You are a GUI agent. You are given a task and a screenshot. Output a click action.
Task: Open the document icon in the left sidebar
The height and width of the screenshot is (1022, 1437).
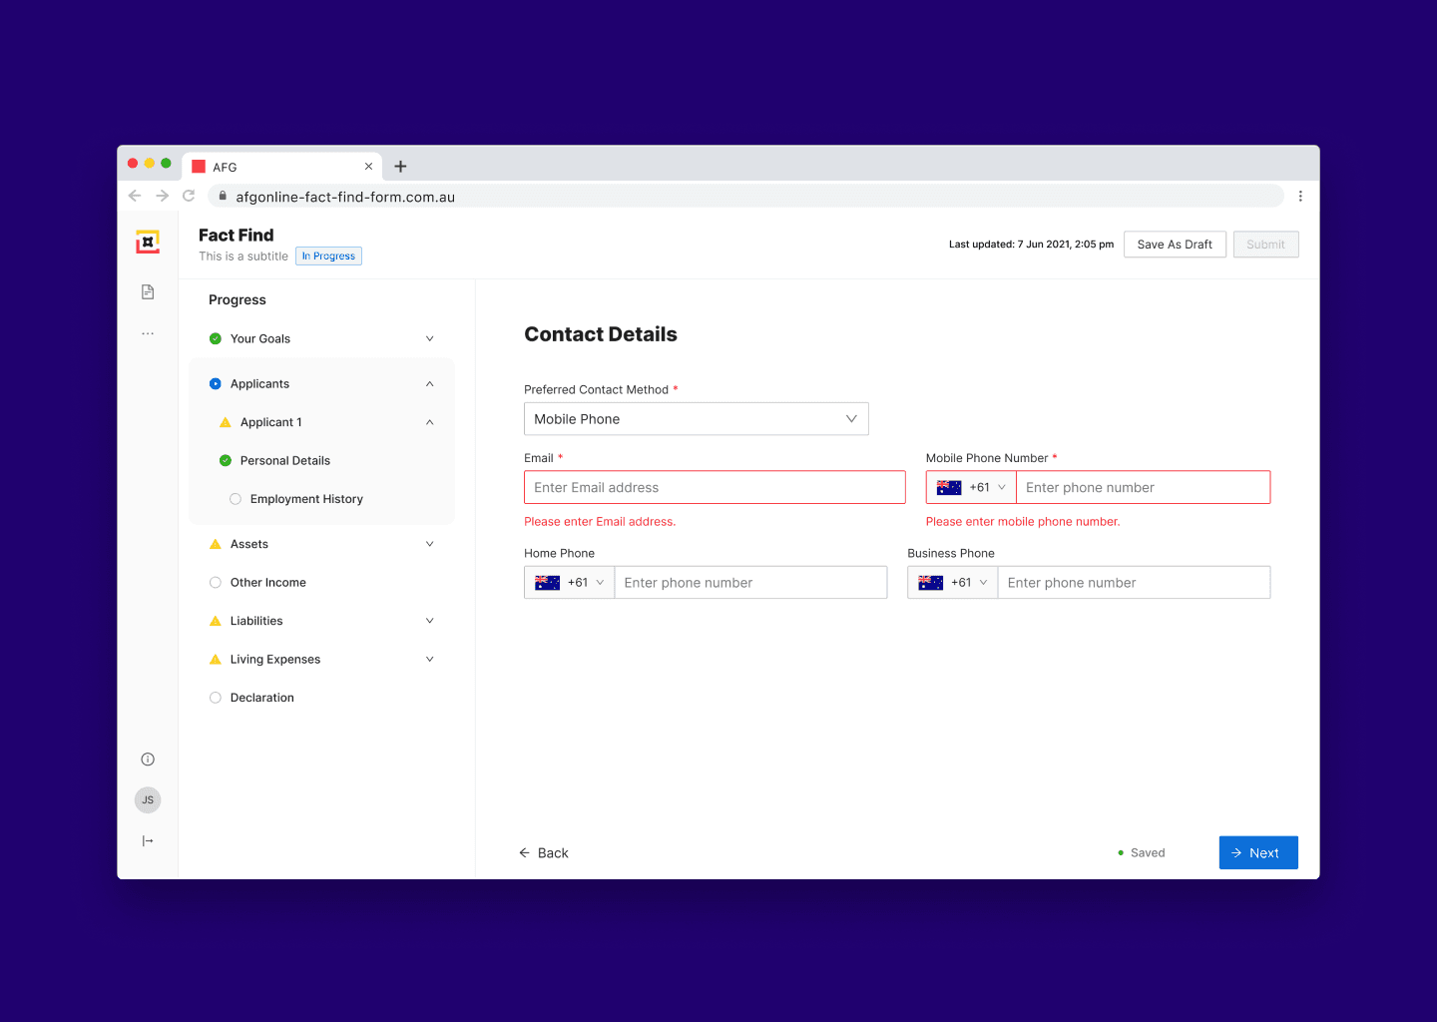coord(148,291)
